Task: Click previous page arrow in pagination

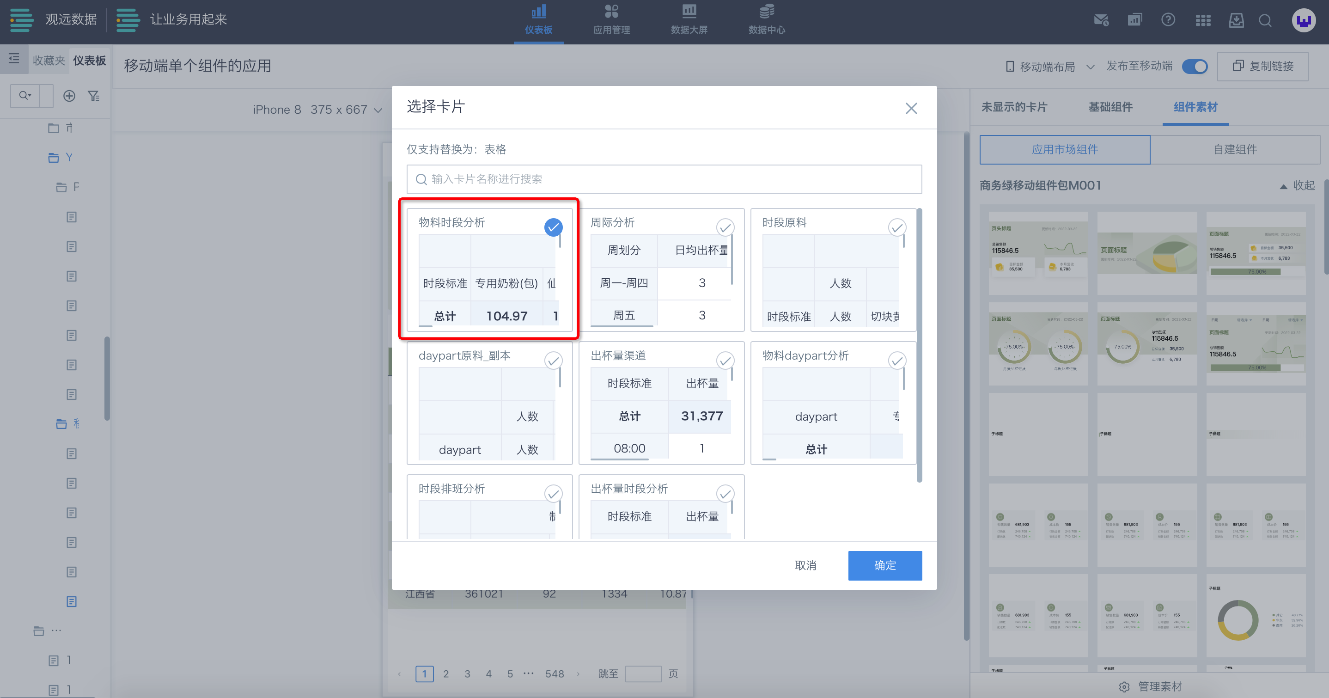Action: coord(399,674)
